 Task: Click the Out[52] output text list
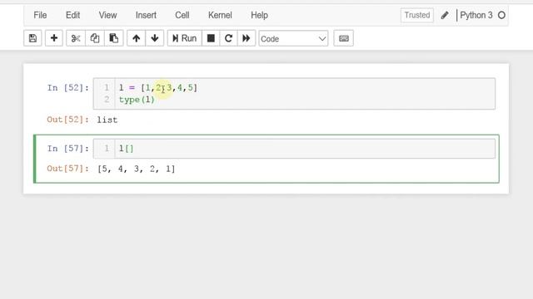coord(107,120)
